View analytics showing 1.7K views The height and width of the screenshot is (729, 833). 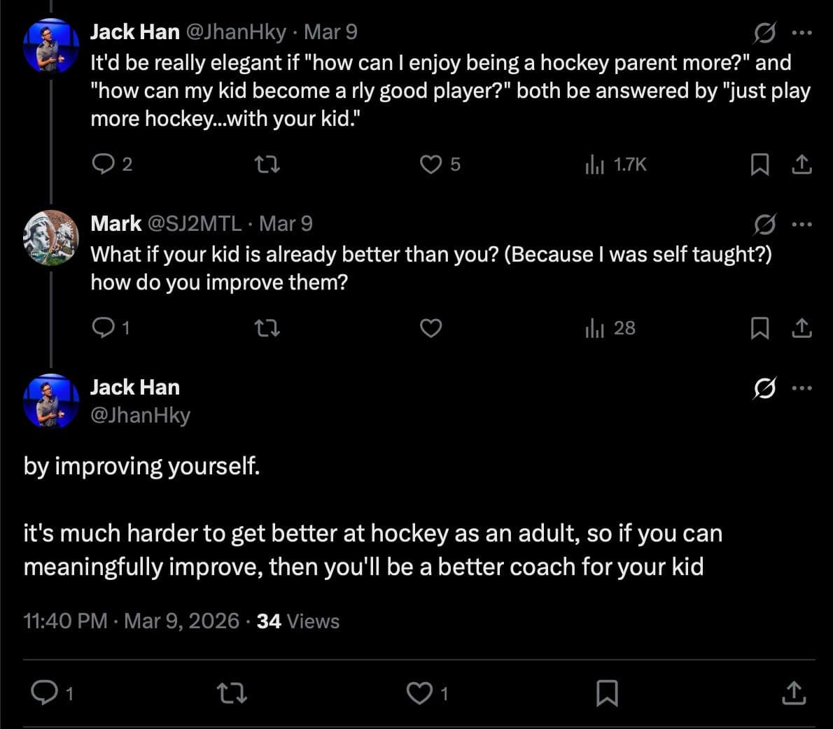594,164
